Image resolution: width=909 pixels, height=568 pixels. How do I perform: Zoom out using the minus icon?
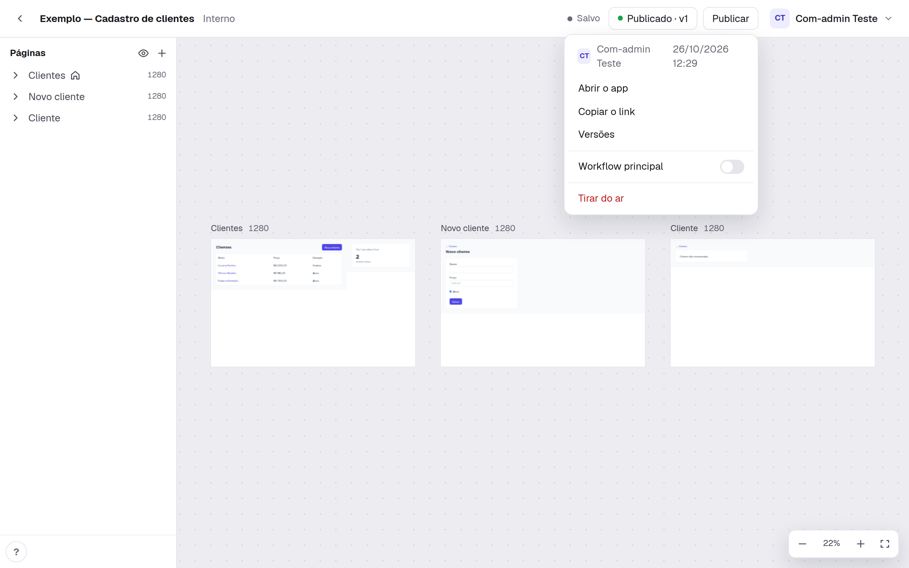pyautogui.click(x=802, y=544)
